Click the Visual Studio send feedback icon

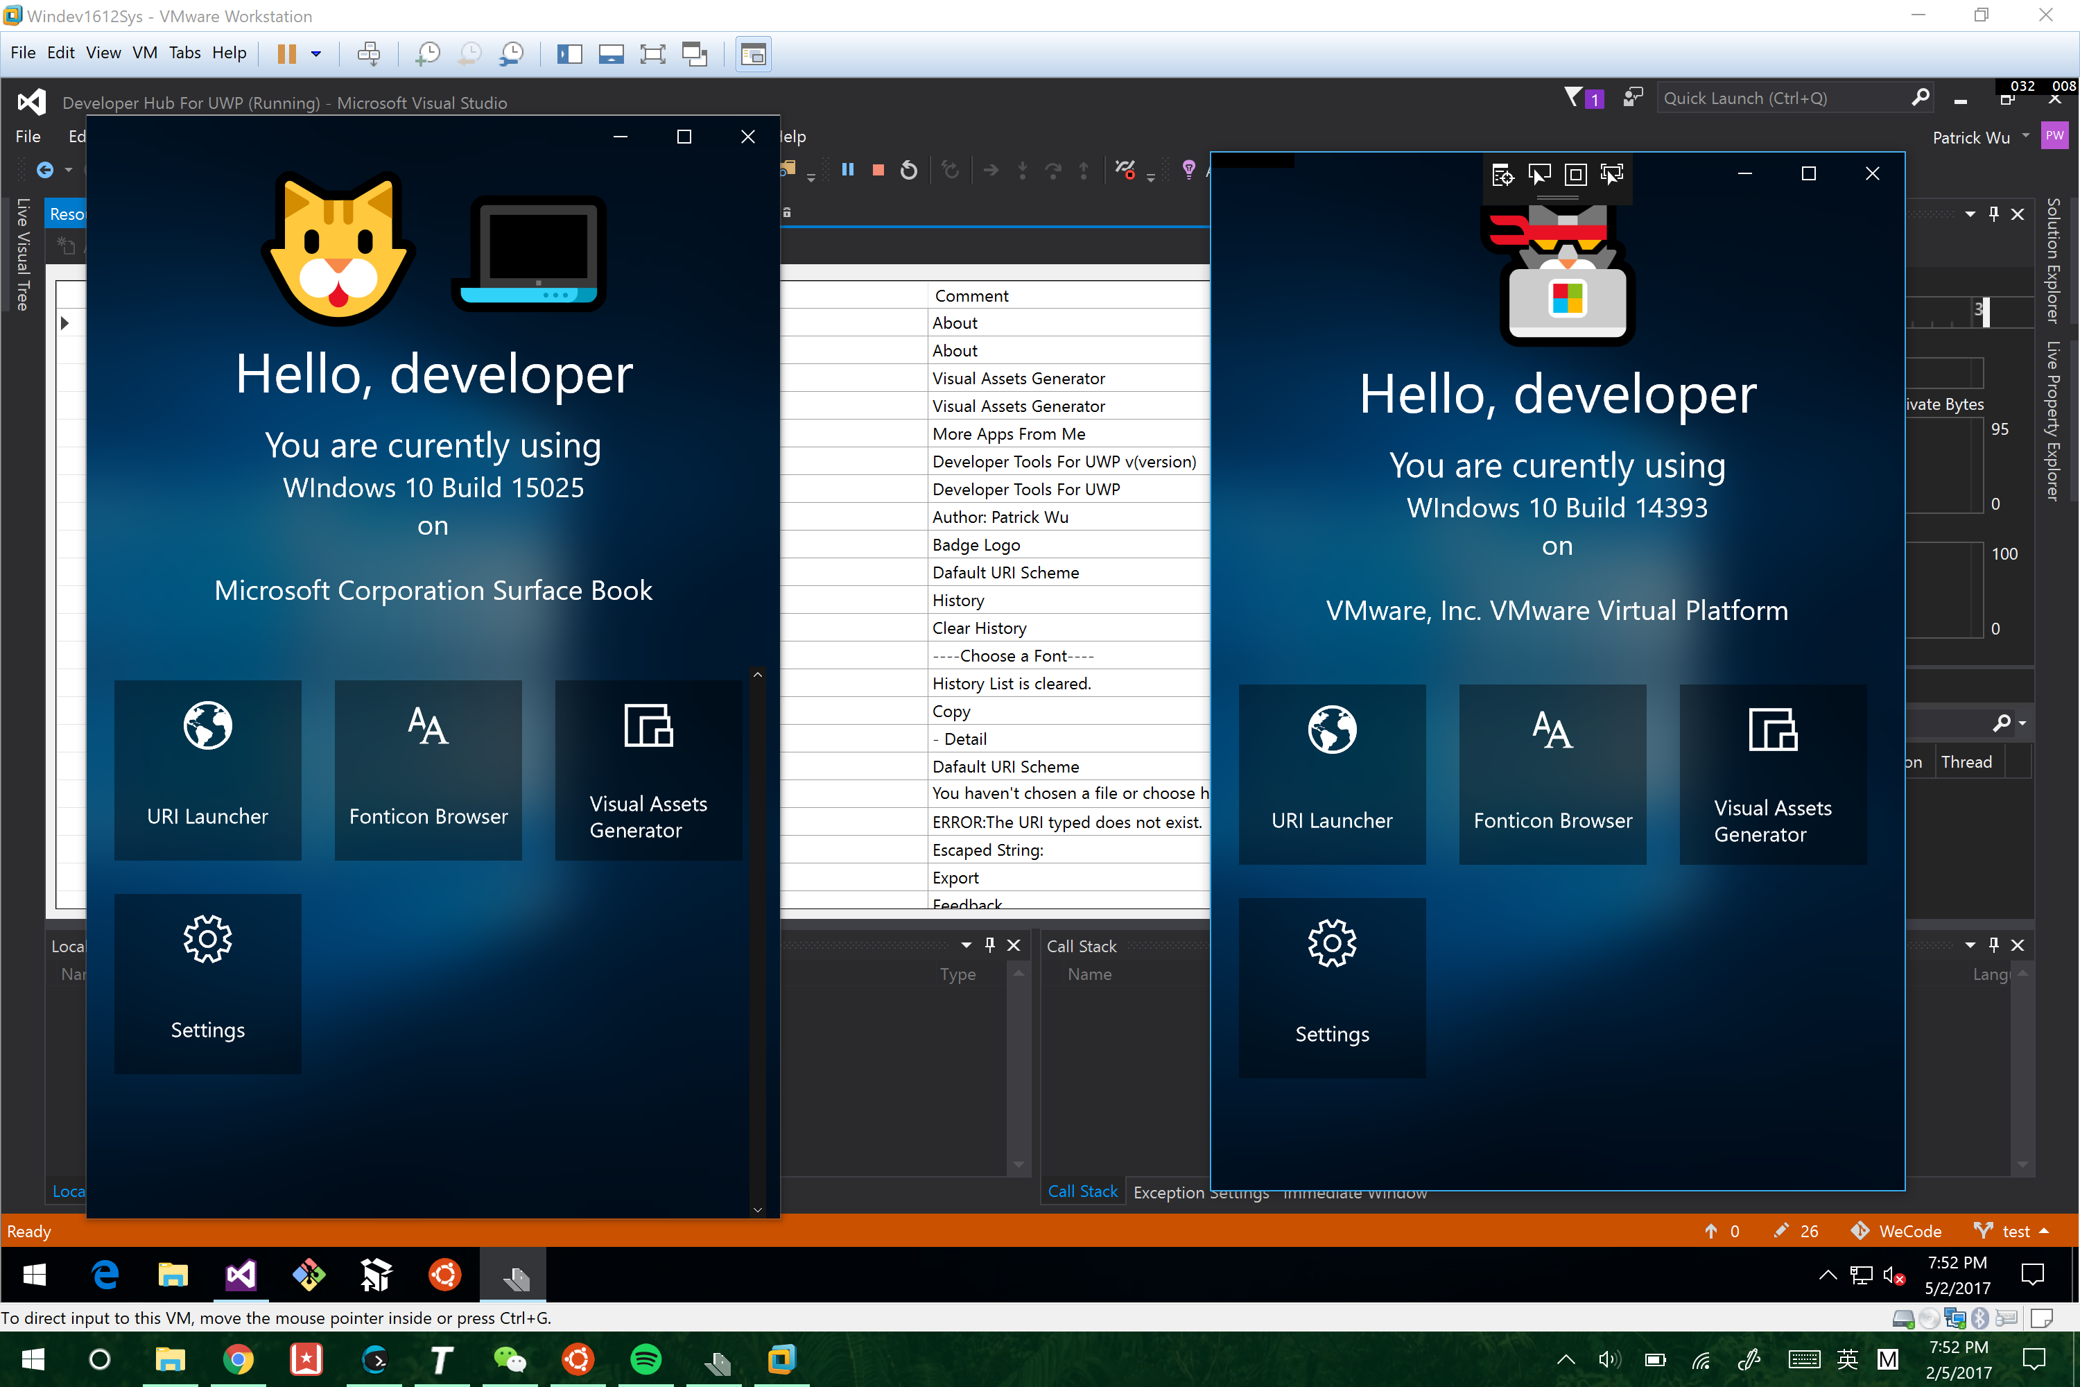click(1633, 97)
